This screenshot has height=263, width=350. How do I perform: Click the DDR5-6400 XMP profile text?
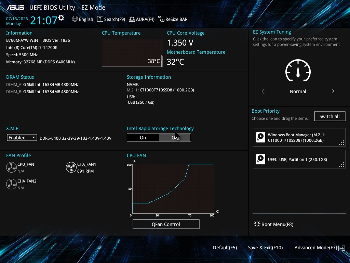(76, 138)
